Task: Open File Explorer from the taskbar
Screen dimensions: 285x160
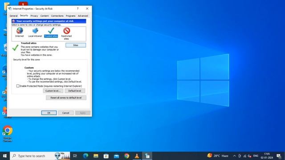Action: point(96,156)
